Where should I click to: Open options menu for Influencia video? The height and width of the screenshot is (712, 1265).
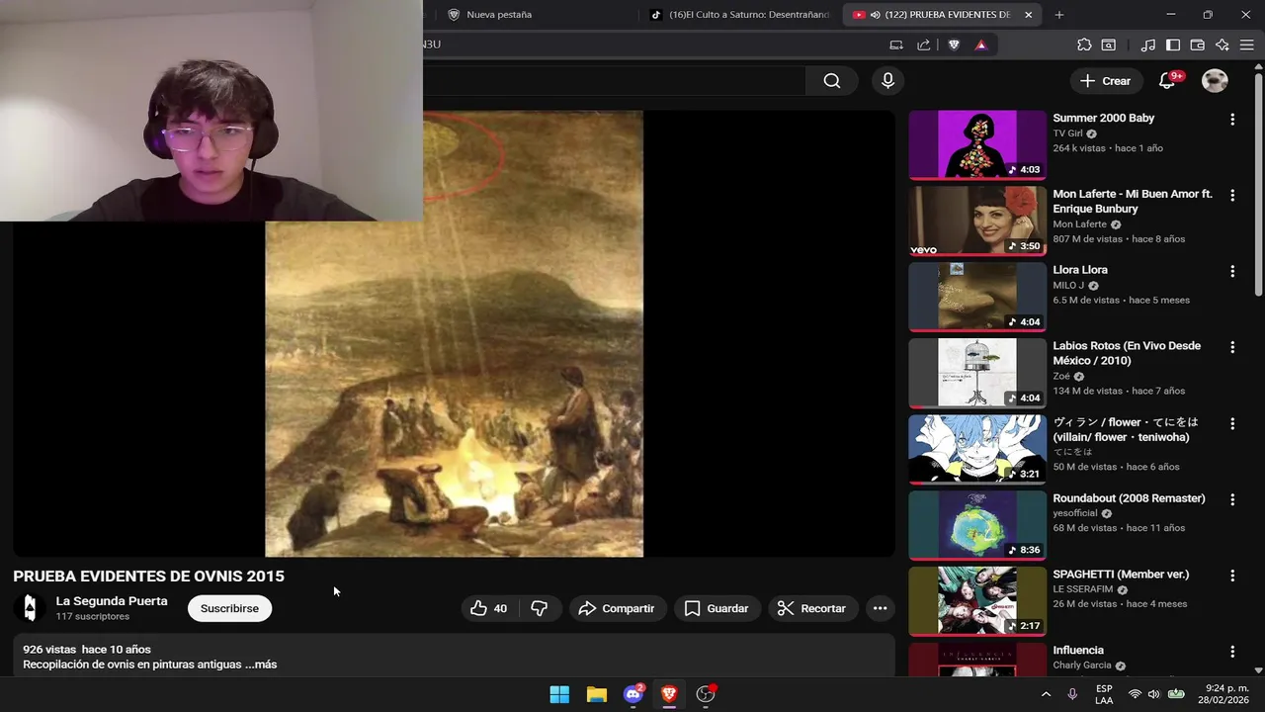(1231, 652)
